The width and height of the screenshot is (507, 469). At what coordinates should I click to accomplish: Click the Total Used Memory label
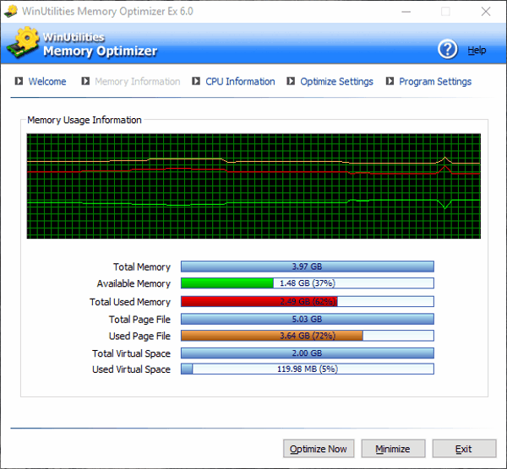point(130,302)
